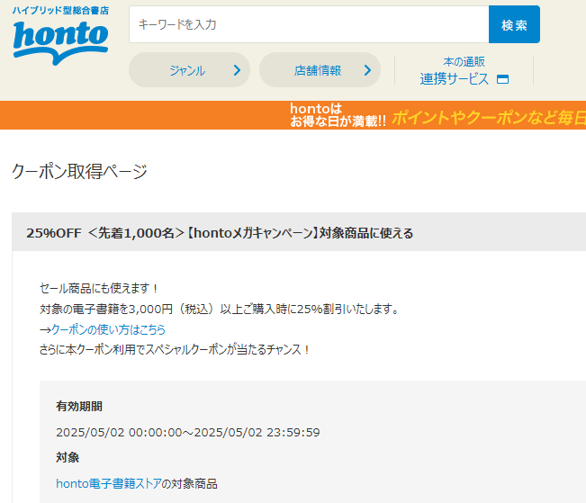Click the ハイブリッド型総合書店 tagline

pyautogui.click(x=60, y=11)
